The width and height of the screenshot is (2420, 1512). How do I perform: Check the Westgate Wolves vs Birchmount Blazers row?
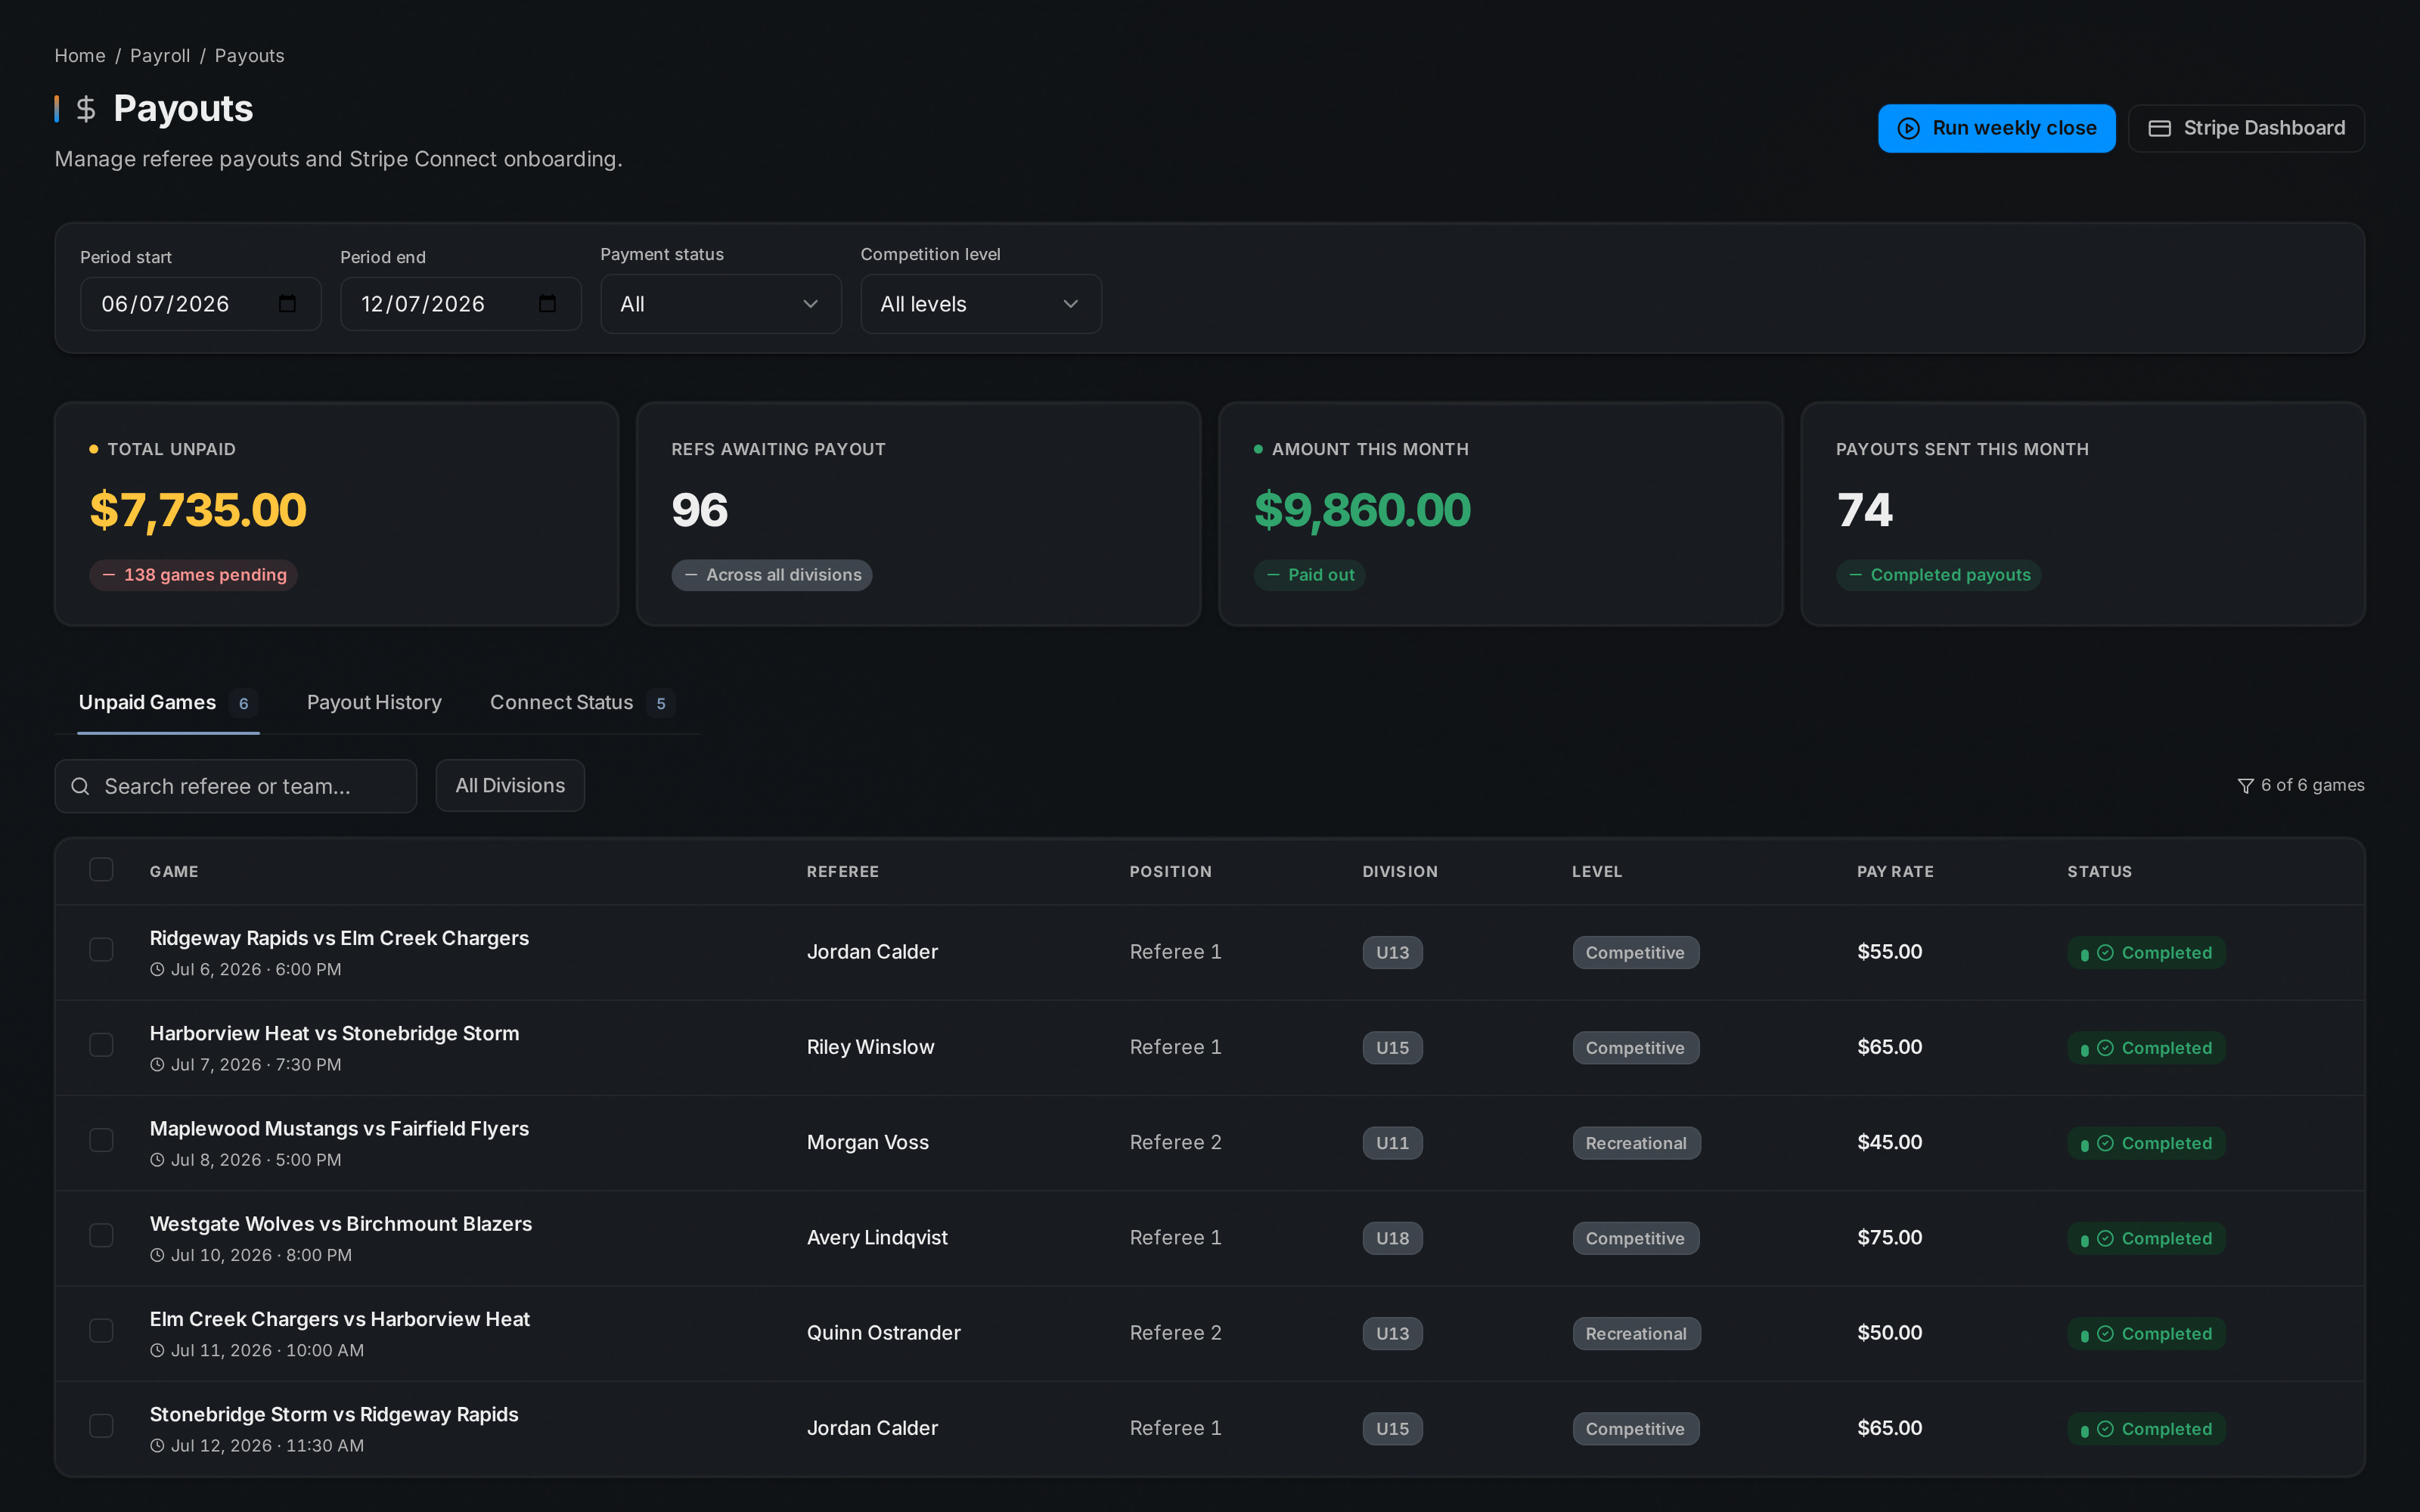101,1235
